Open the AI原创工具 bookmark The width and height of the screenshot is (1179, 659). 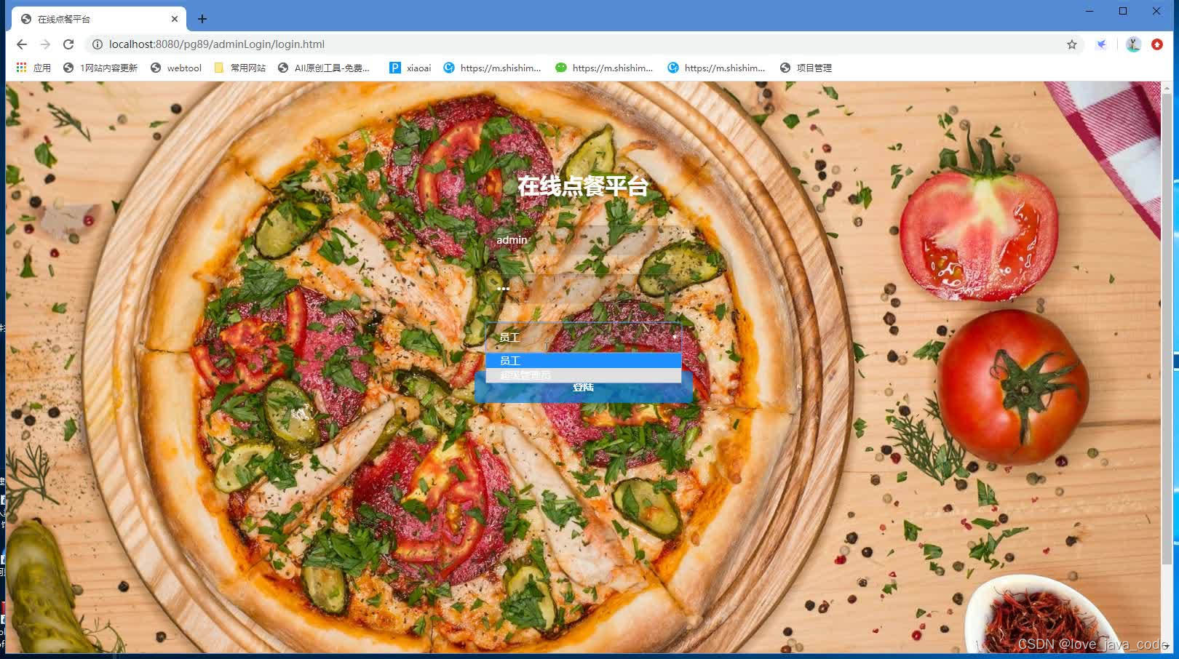pos(324,68)
